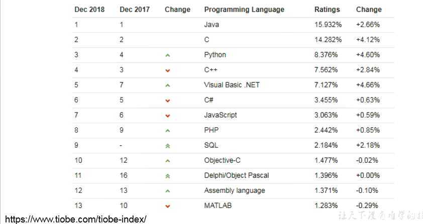
Task: Click the up arrow in Objective-C row
Action: click(x=168, y=161)
